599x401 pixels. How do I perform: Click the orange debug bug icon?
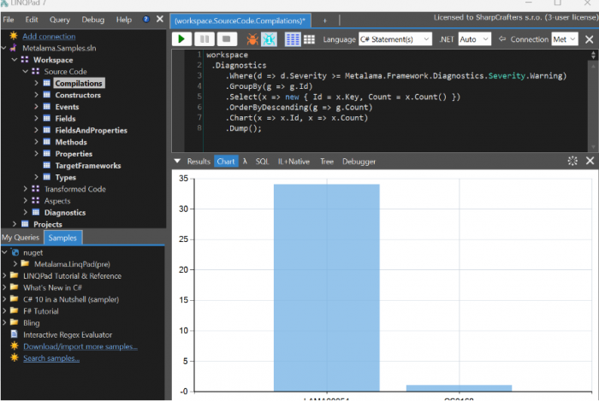click(x=252, y=39)
